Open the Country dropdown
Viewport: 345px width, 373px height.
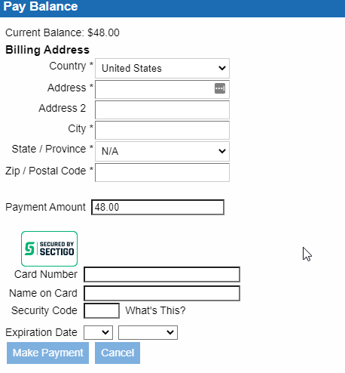[162, 68]
